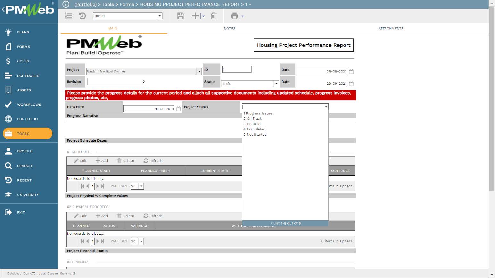Click the history revert icon in toolbar
495x278 pixels.
[82, 16]
